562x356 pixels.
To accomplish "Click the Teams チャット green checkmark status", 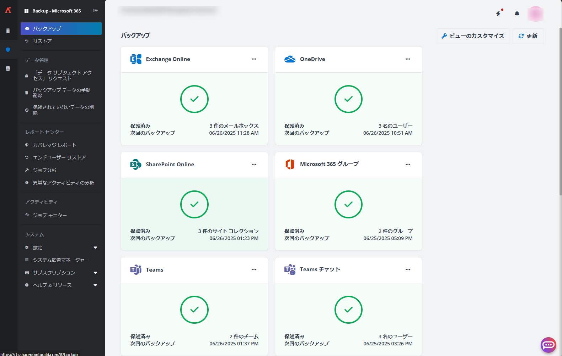I will 348,310.
